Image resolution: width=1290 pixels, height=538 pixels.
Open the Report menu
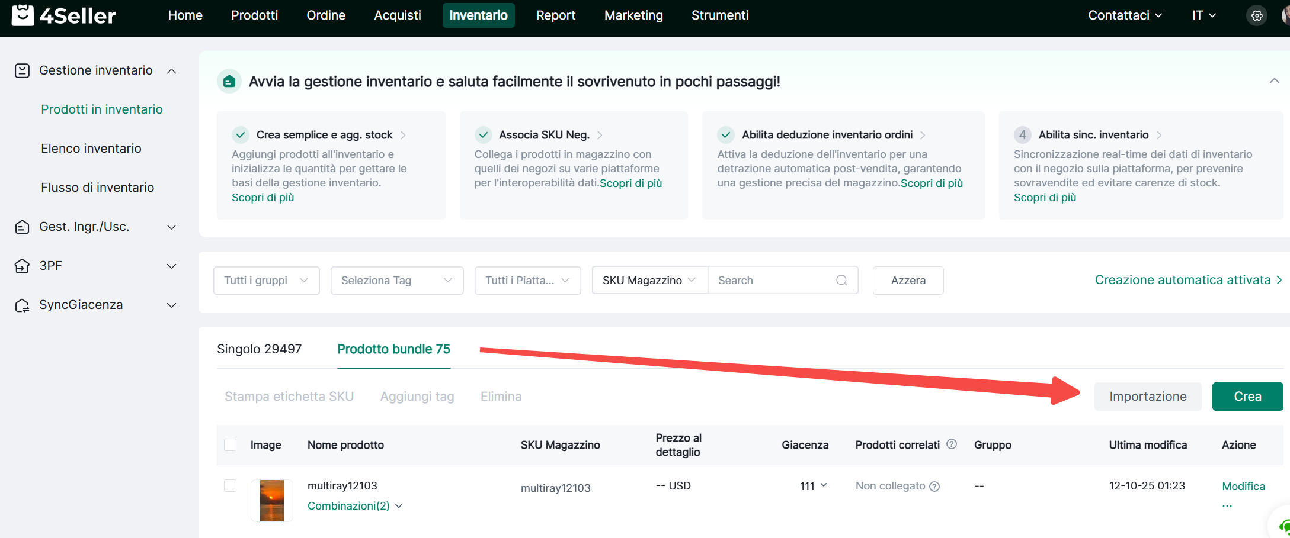click(555, 15)
